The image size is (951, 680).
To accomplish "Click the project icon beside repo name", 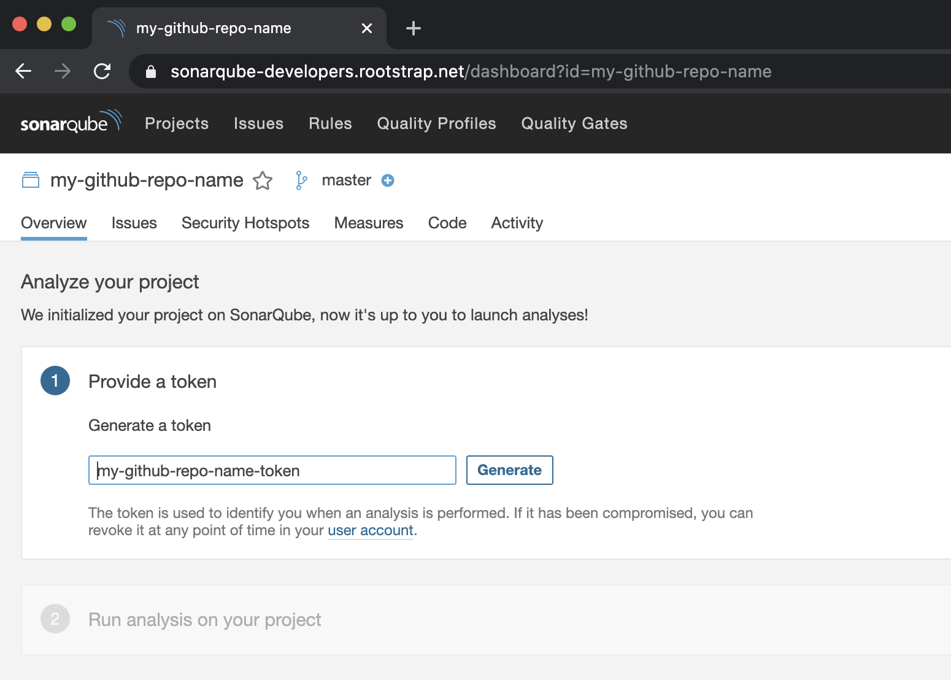I will 31,180.
